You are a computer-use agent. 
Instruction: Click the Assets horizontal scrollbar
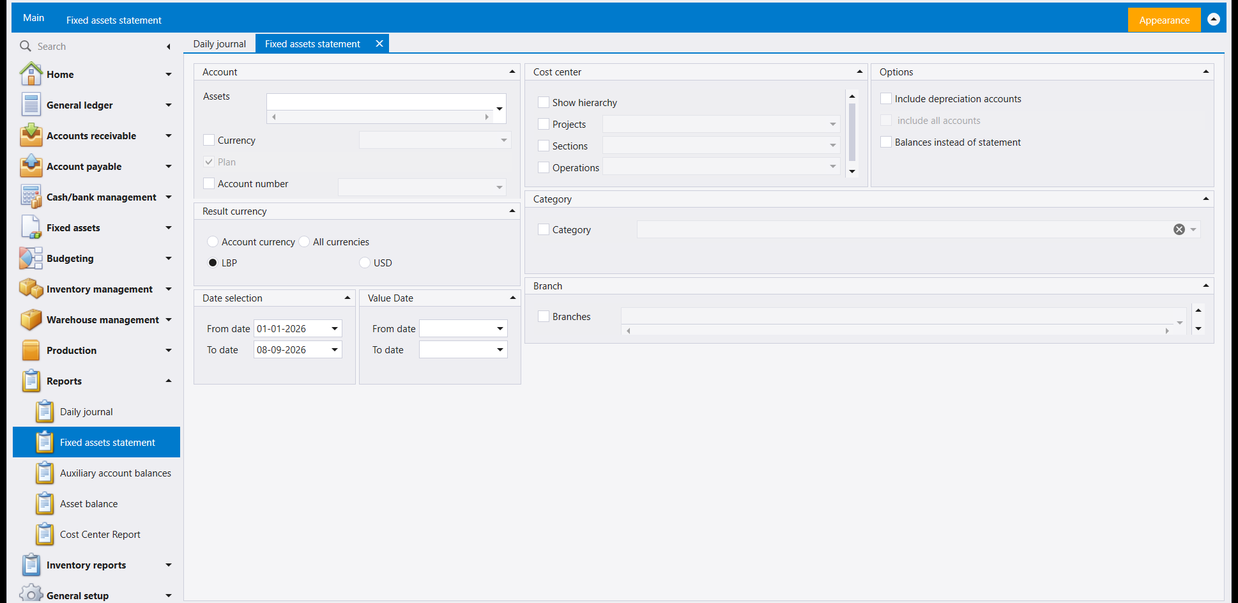pyautogui.click(x=381, y=117)
